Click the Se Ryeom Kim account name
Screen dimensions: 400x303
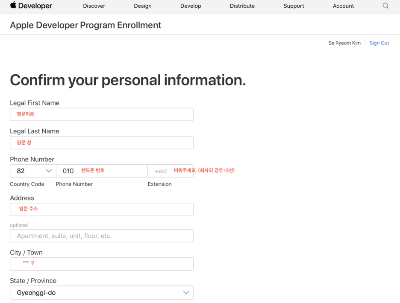click(344, 43)
